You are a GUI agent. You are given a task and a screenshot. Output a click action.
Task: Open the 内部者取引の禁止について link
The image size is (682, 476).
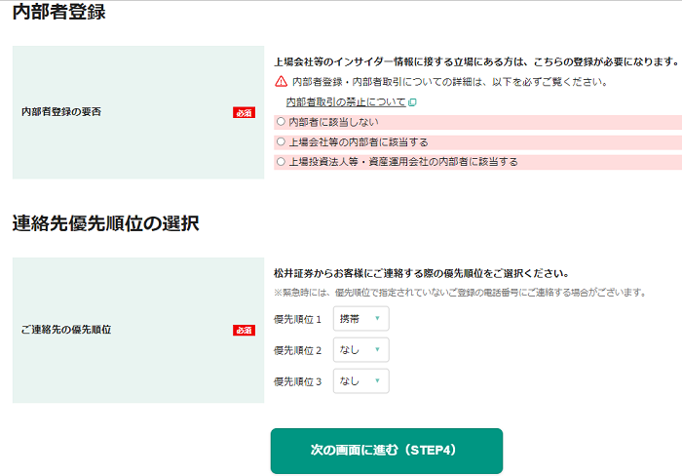coord(345,101)
